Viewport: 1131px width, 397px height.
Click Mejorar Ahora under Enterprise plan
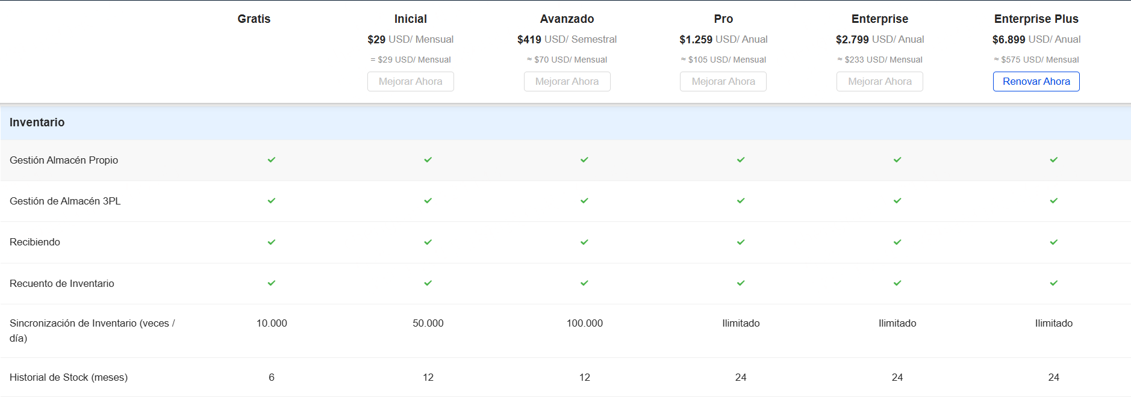tap(879, 82)
